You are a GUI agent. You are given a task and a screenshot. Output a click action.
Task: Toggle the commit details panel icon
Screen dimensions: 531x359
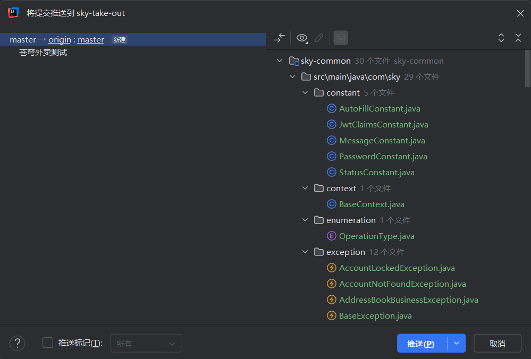[341, 38]
